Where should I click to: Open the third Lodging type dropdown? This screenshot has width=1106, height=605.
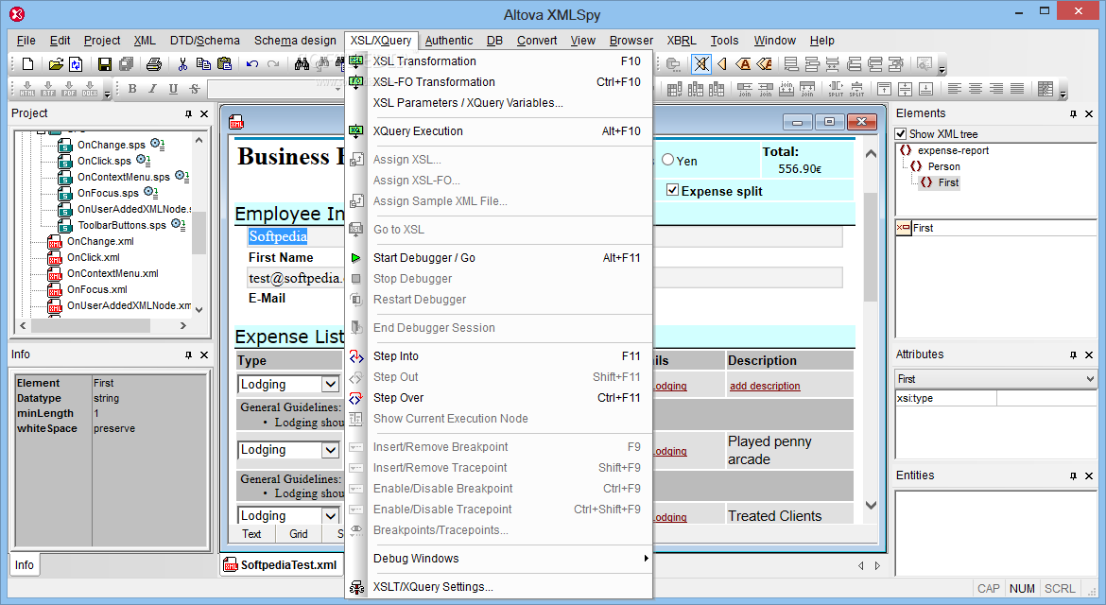330,516
